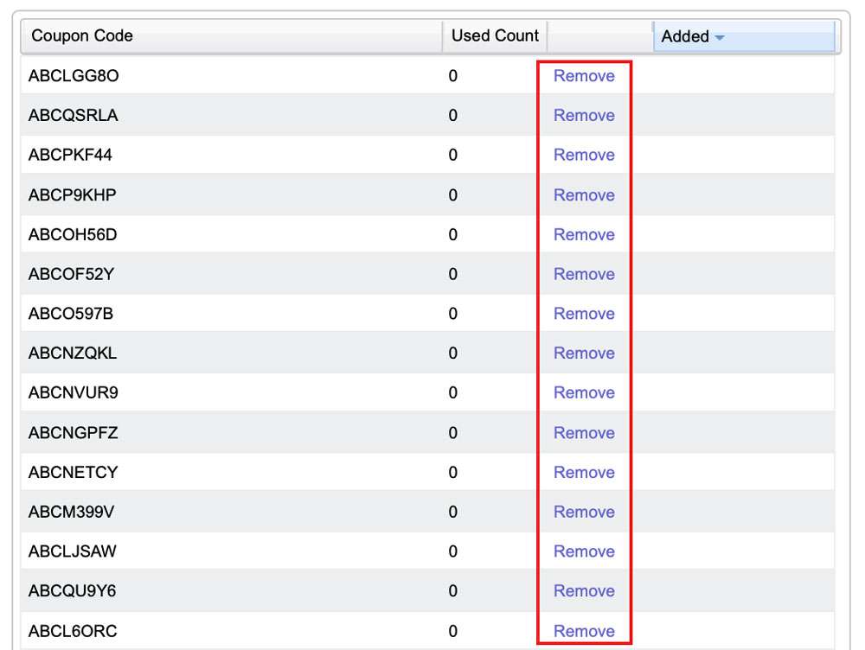Select coupon code text ABCLJSAW
Screen dimensions: 865x650
(73, 551)
